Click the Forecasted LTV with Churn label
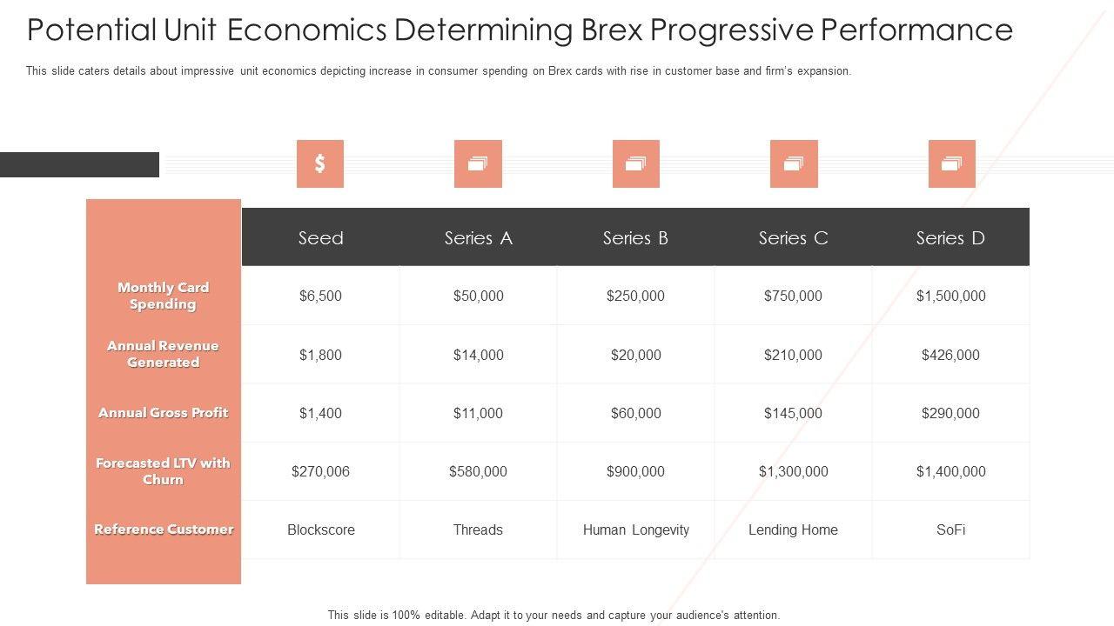Screen dimensions: 1114x626 (x=164, y=471)
